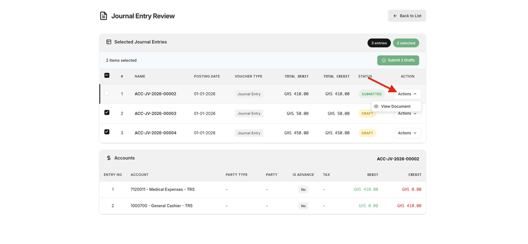This screenshot has height=244, width=528.
Task: Click the SUBMITTED status badge in first row
Action: (x=371, y=94)
